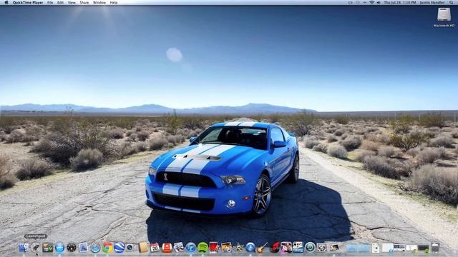Open System Preferences gear in dock
This screenshot has height=257, width=458.
pyautogui.click(x=322, y=248)
